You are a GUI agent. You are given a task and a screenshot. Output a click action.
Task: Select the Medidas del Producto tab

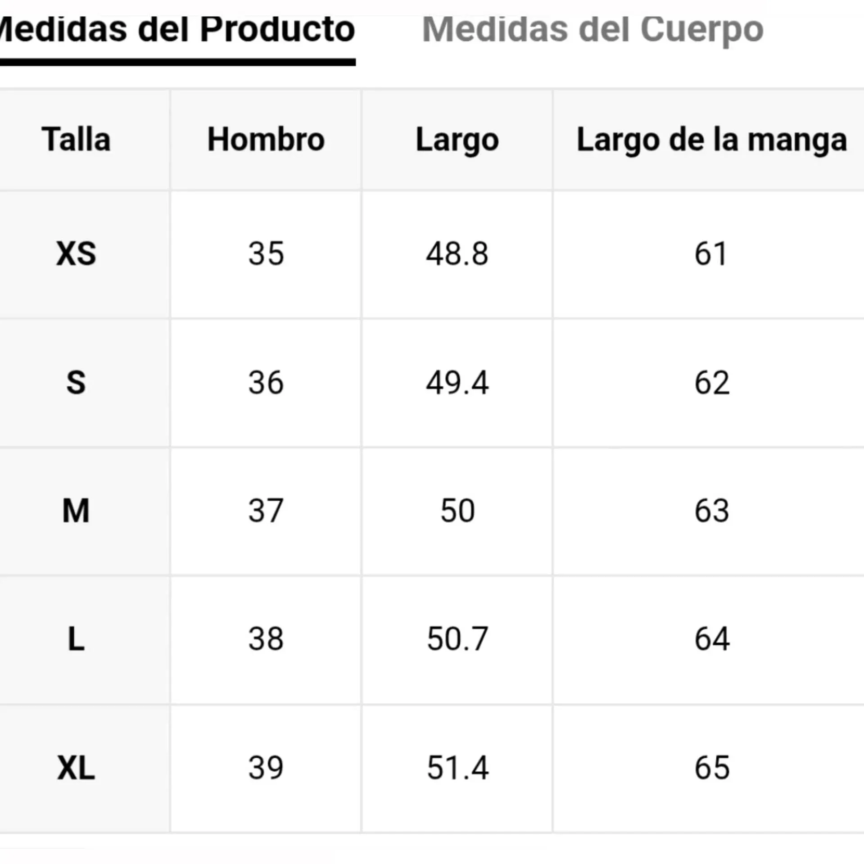click(178, 30)
